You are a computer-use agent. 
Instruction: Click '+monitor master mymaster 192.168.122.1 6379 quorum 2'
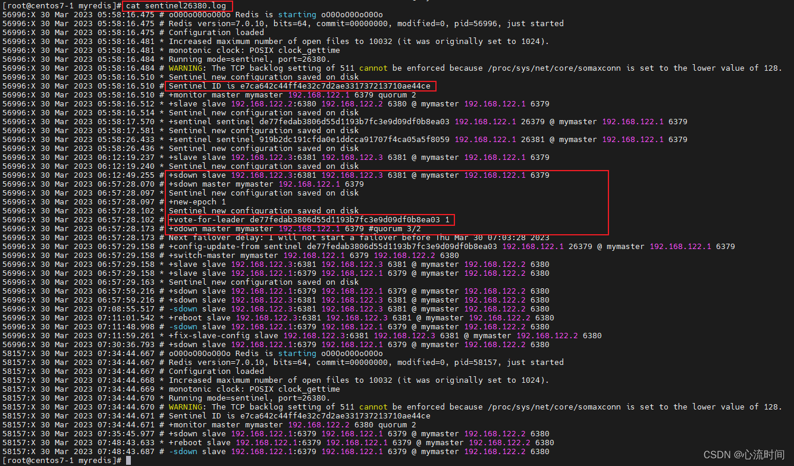point(292,95)
